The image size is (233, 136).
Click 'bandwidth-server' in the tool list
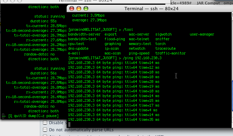tap(84, 34)
